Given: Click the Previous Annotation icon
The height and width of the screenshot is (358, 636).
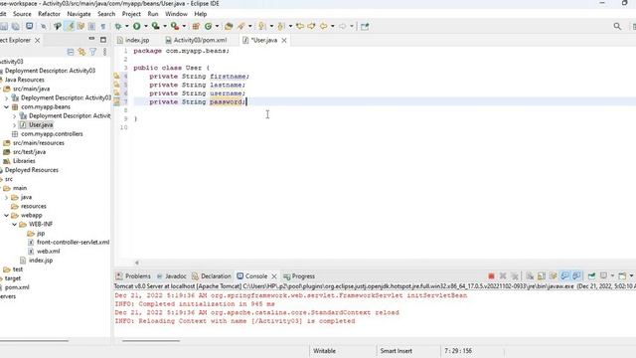Looking at the screenshot, I should point(280,26).
